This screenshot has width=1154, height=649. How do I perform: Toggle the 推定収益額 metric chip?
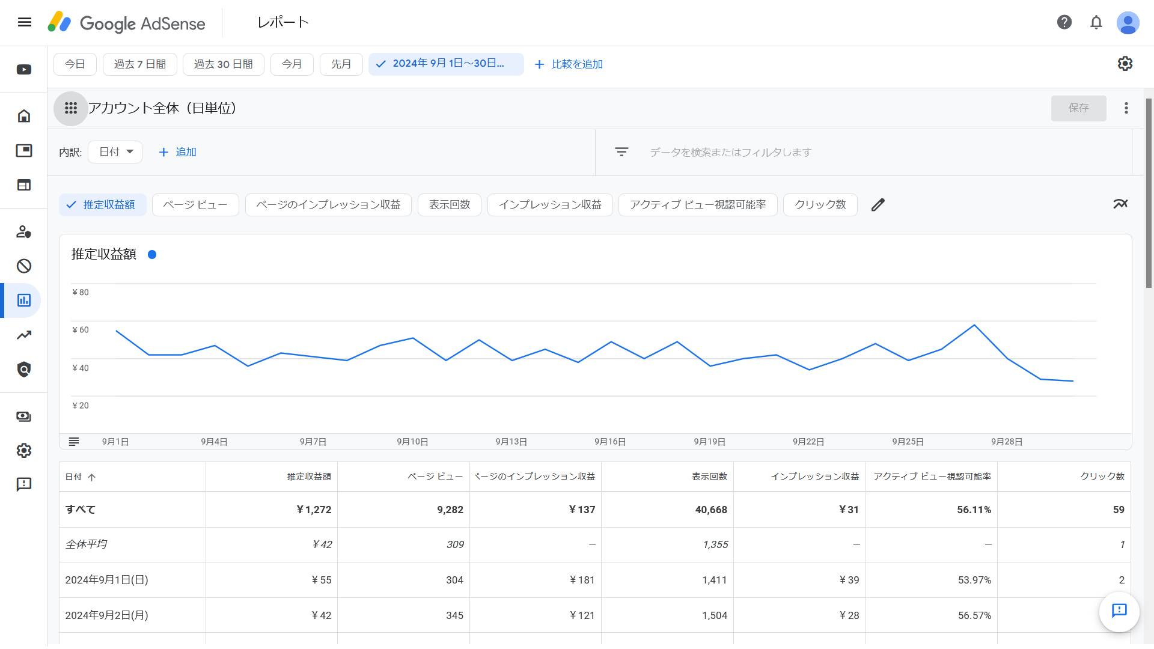(103, 205)
